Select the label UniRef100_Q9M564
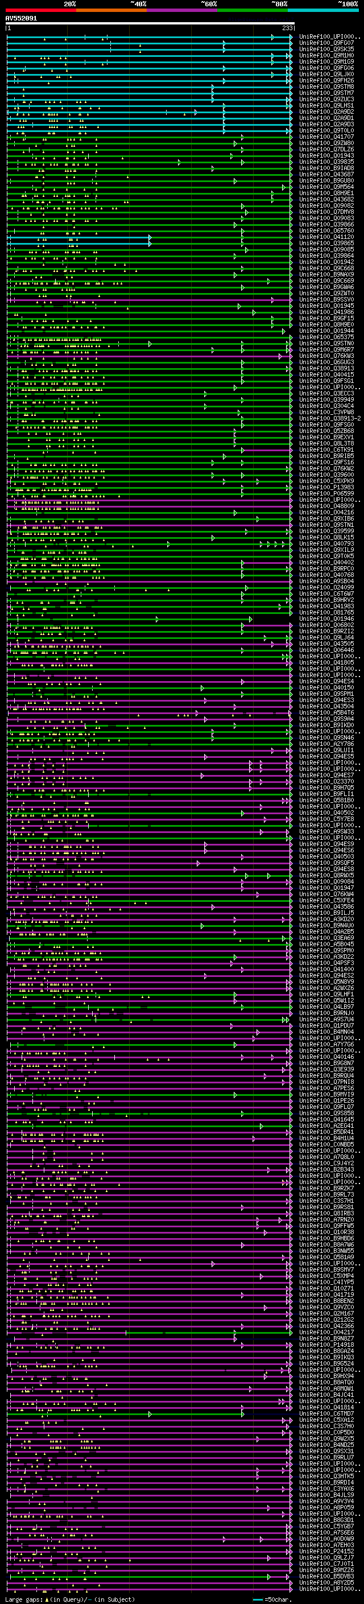Image resolution: width=364 pixels, height=1604 pixels. 326,187
